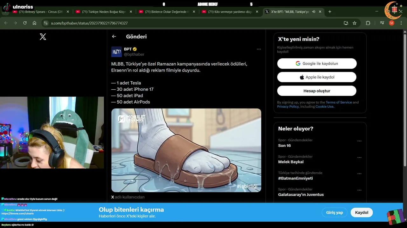Click the ABONE HEDEF goal text
The image size is (407, 228).
click(x=208, y=4)
